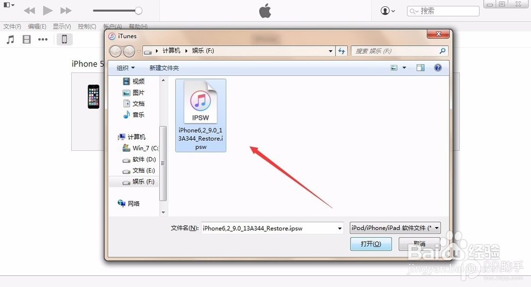Select 网络 in the navigation pane

[129, 203]
